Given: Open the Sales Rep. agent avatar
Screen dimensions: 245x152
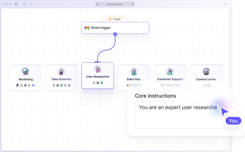Looking at the screenshot, I should [134, 71].
